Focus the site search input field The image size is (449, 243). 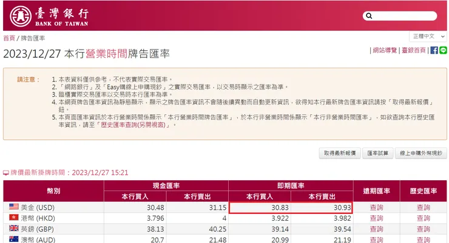click(x=400, y=16)
